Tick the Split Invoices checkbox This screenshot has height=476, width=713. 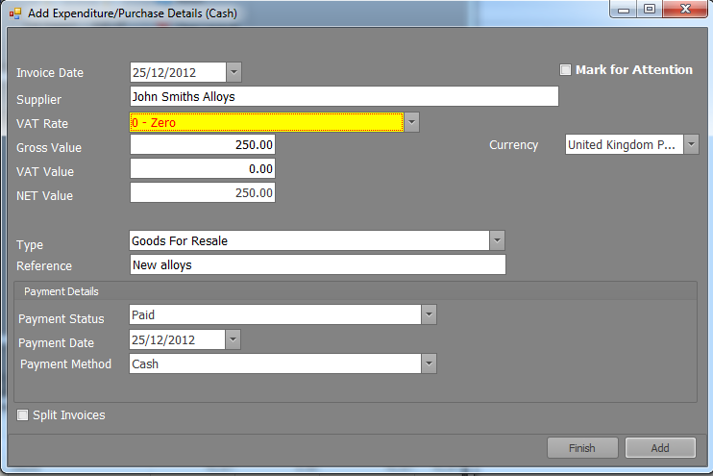tap(24, 415)
